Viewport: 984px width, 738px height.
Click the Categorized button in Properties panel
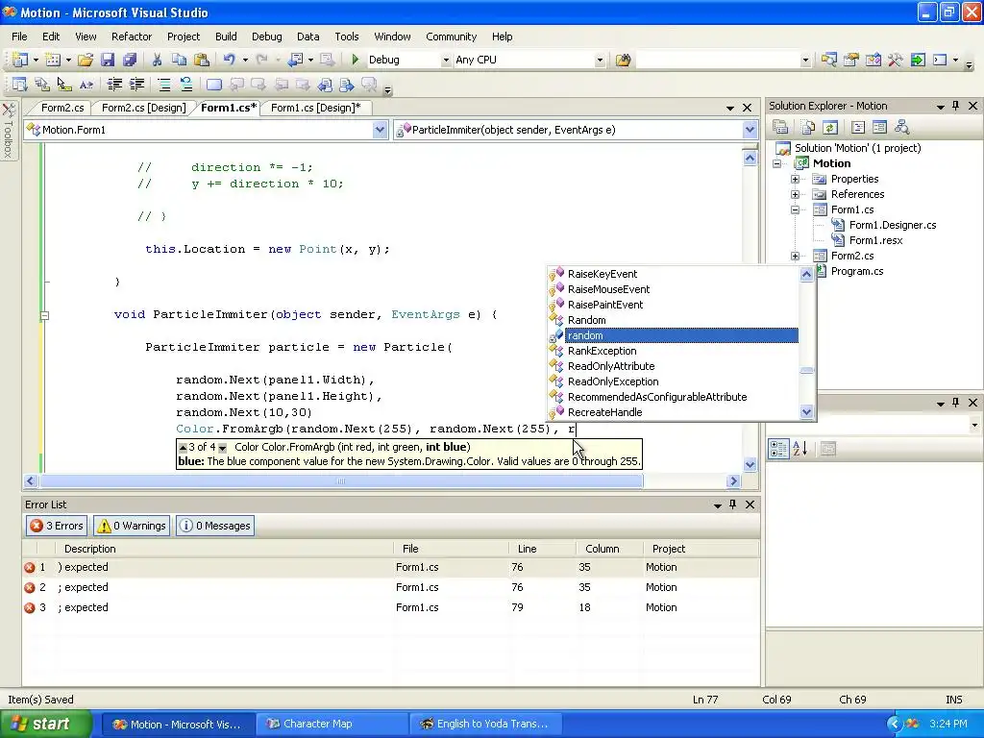(x=778, y=449)
